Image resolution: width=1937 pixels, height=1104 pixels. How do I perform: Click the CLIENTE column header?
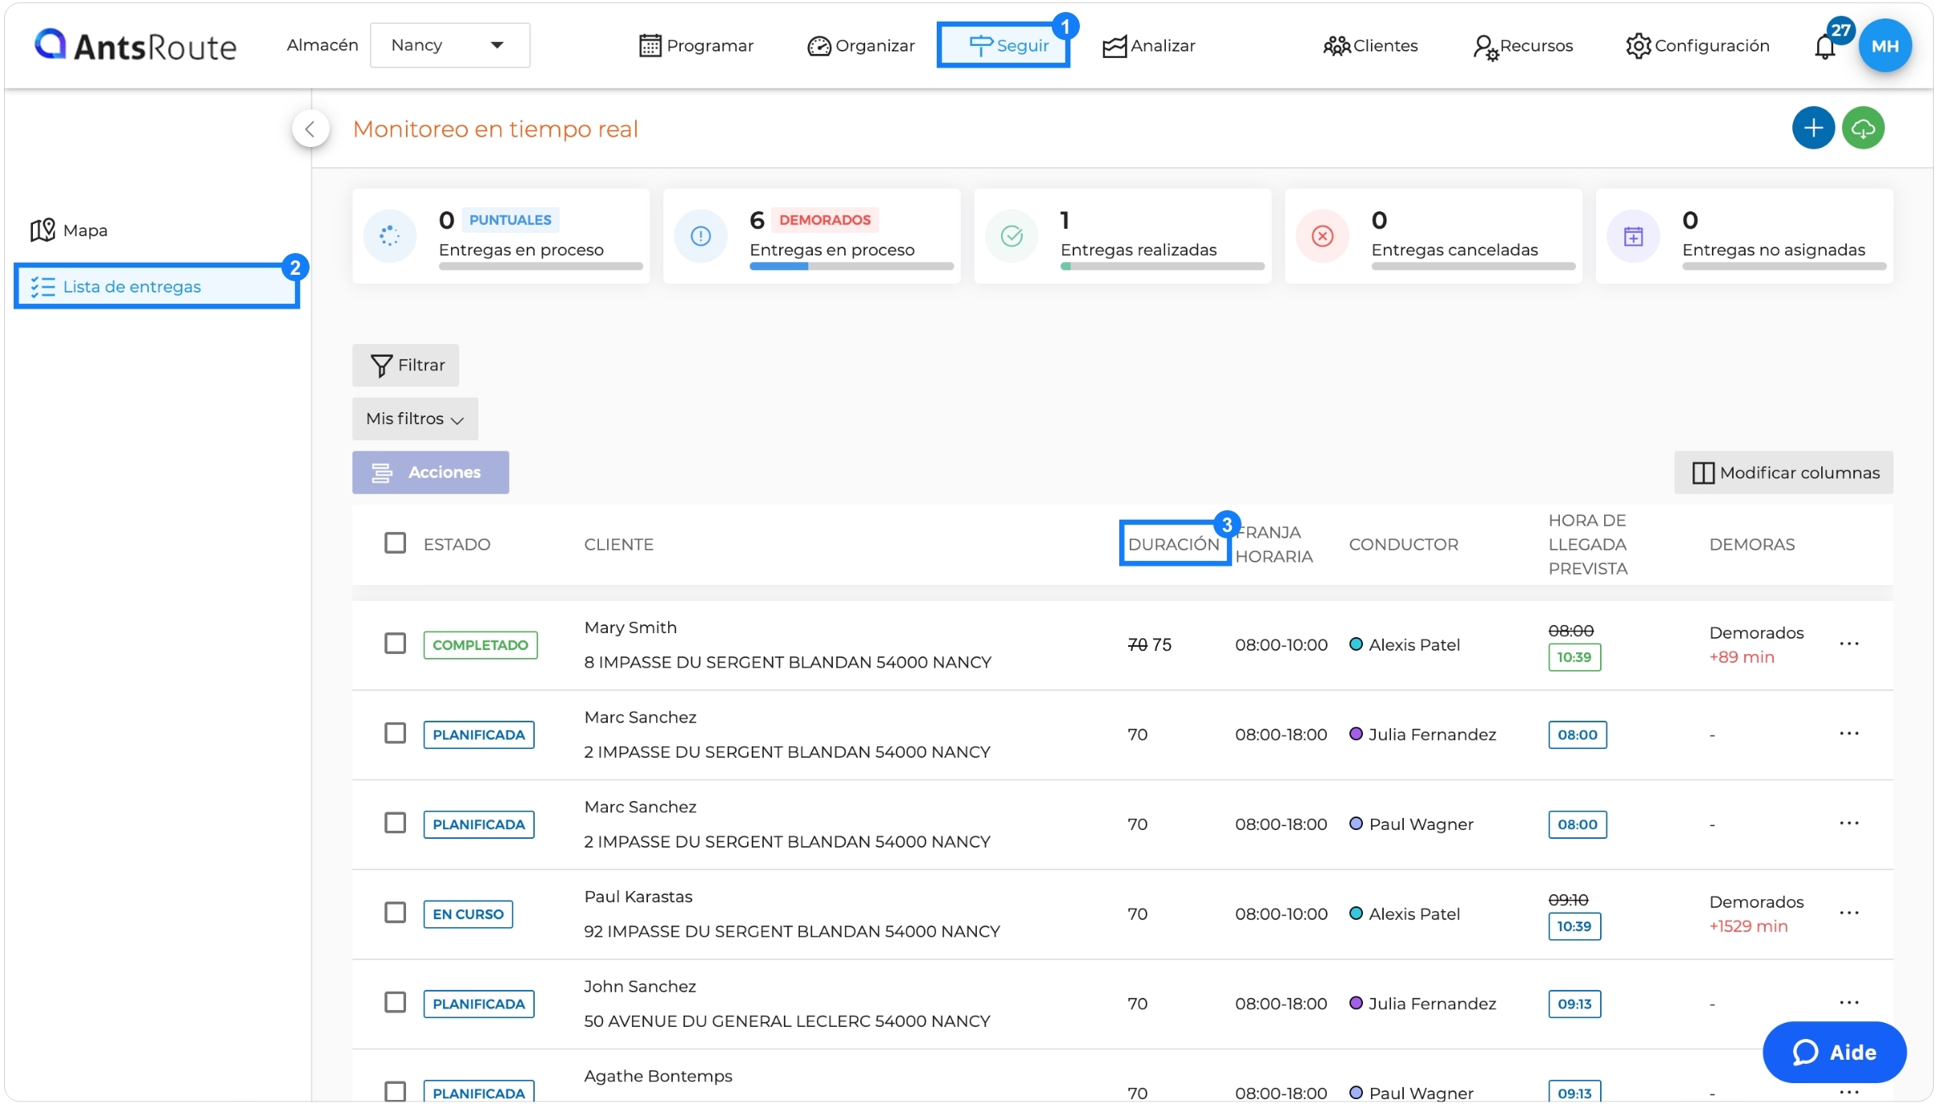pyautogui.click(x=618, y=545)
